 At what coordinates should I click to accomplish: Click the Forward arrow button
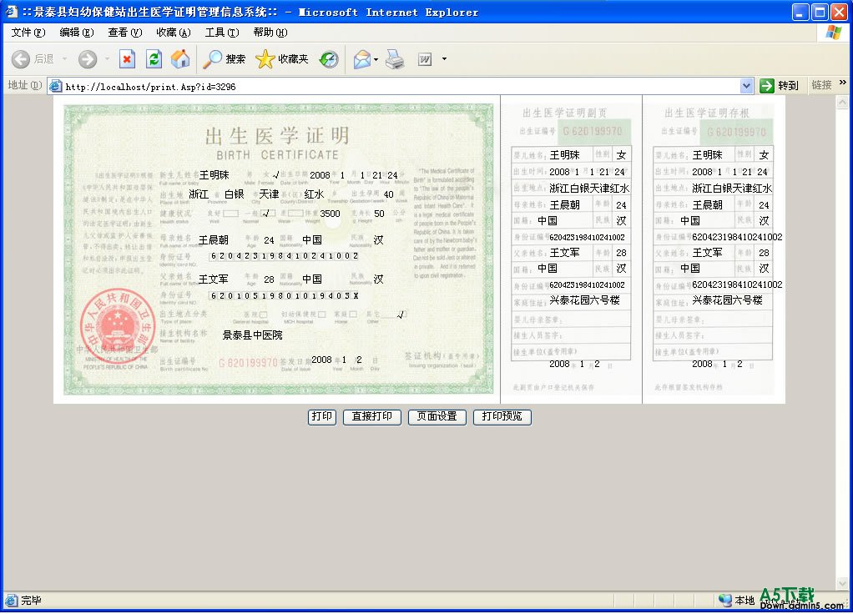(88, 59)
